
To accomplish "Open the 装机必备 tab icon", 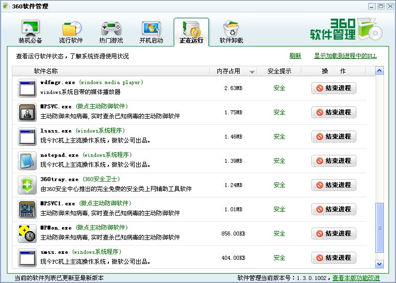I will 30,28.
